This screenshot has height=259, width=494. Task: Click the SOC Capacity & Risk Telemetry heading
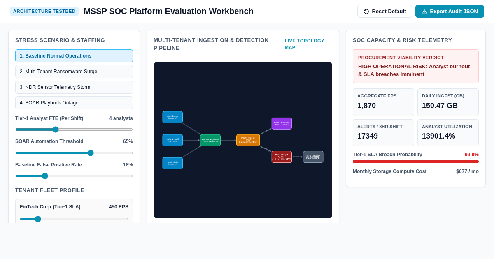[x=402, y=40]
